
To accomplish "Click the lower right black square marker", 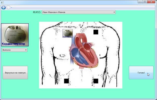I will click(x=96, y=81).
